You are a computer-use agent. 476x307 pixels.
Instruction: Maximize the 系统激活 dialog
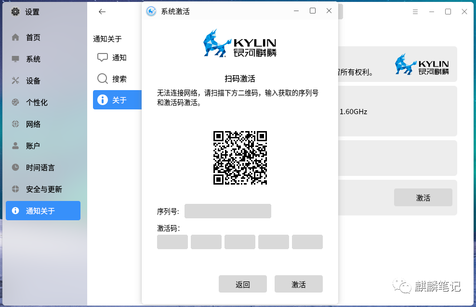[x=312, y=11]
